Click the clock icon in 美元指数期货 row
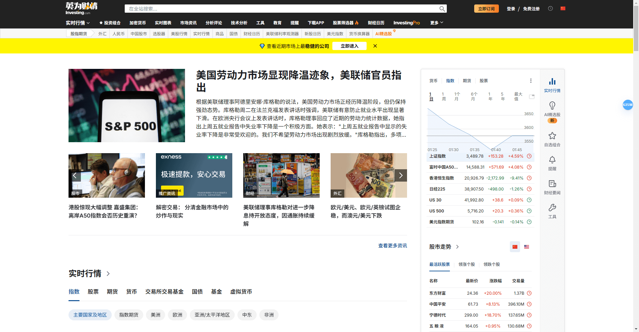The width and height of the screenshot is (639, 332). pos(529,222)
